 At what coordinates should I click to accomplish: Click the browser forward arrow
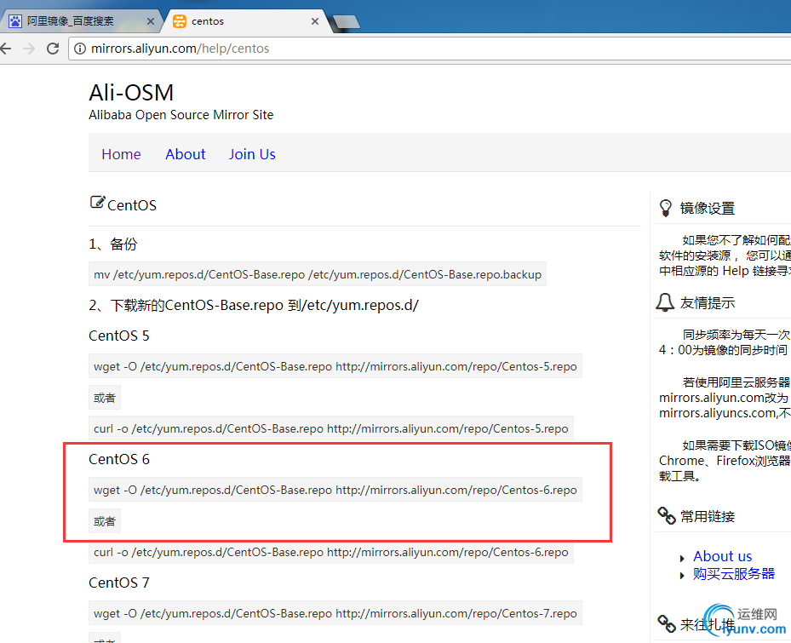[x=29, y=49]
